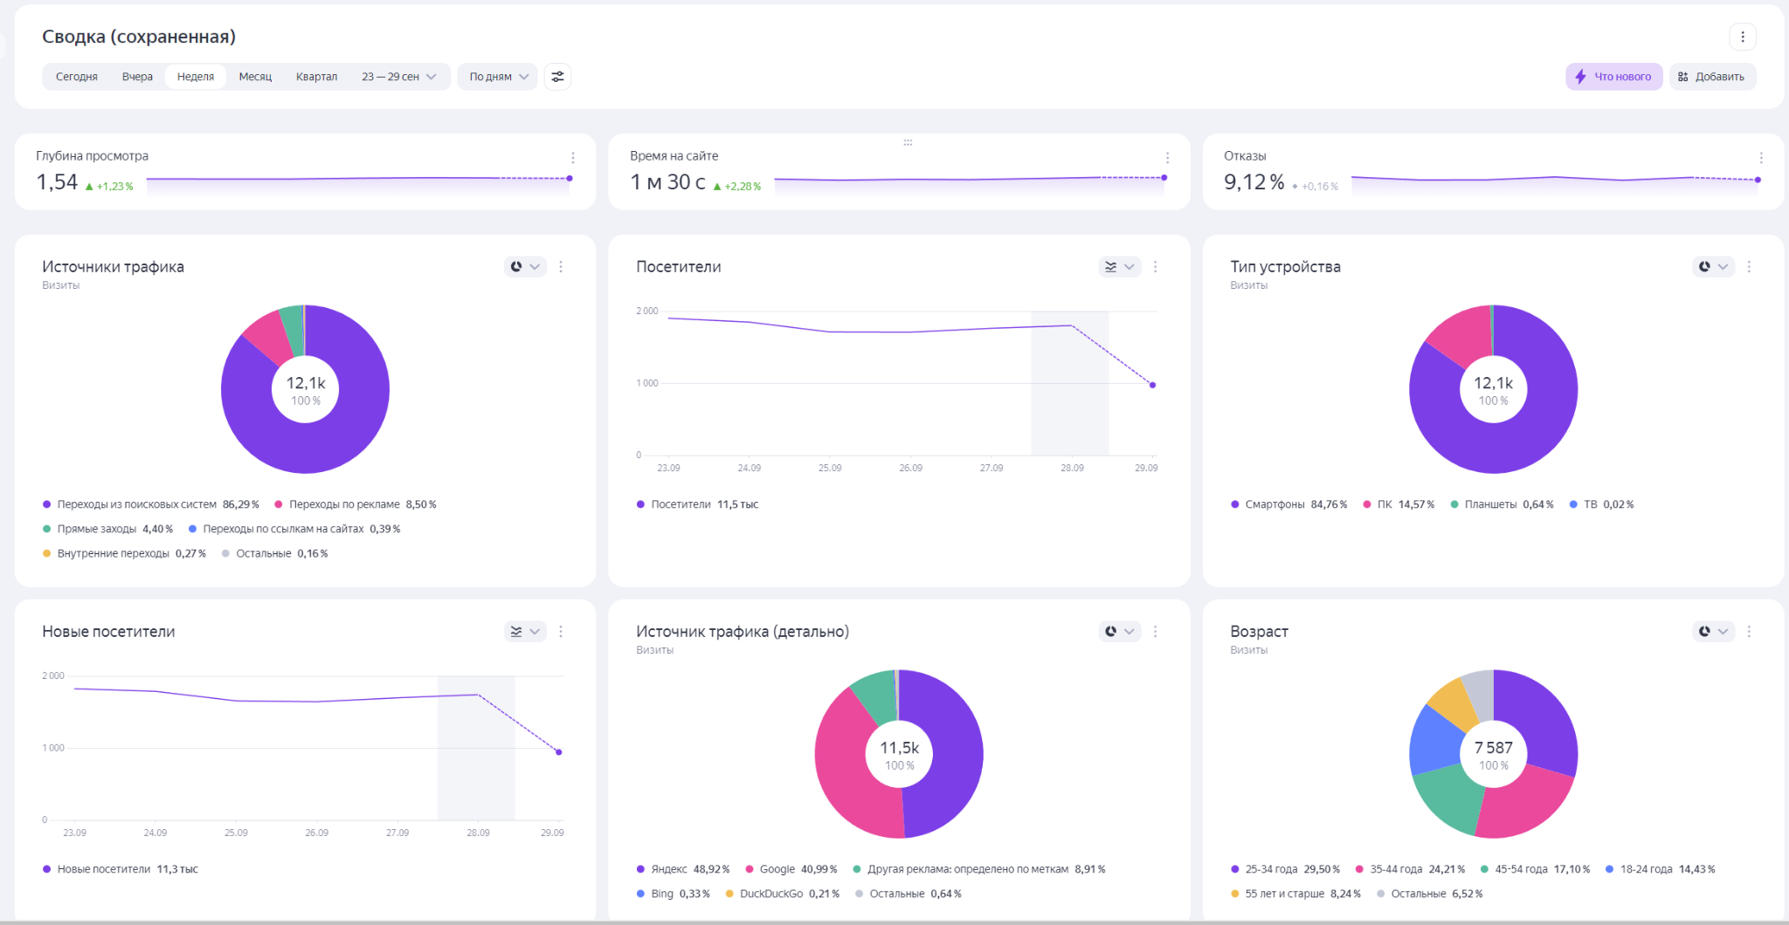Open the filter settings sliders icon
Image resolution: width=1789 pixels, height=925 pixels.
pos(557,77)
